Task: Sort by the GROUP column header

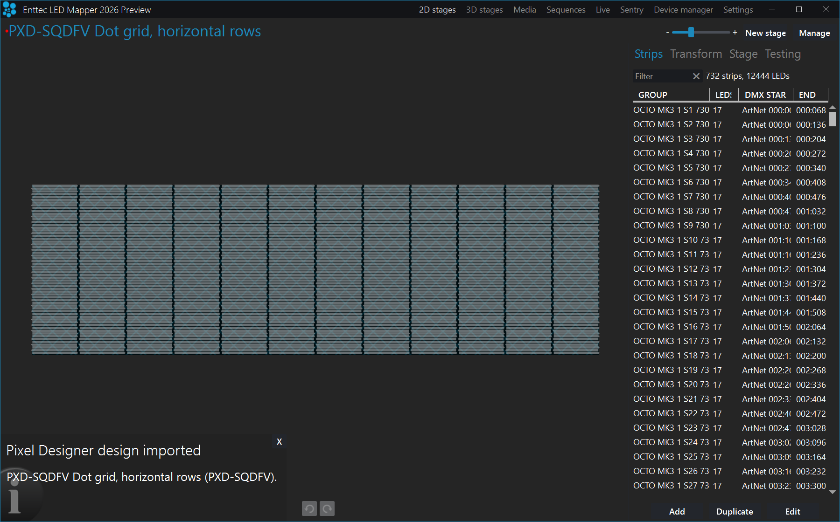Action: click(x=671, y=95)
